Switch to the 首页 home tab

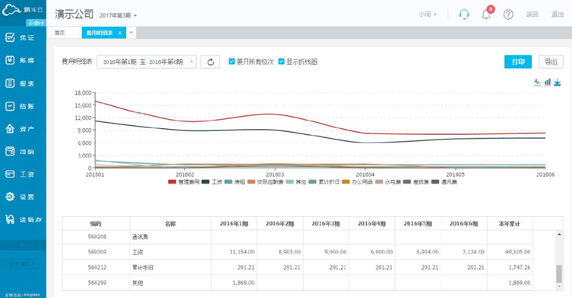[x=60, y=33]
